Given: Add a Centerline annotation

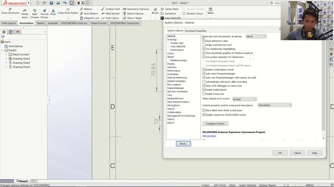Looking at the screenshot, I should tap(168, 14).
